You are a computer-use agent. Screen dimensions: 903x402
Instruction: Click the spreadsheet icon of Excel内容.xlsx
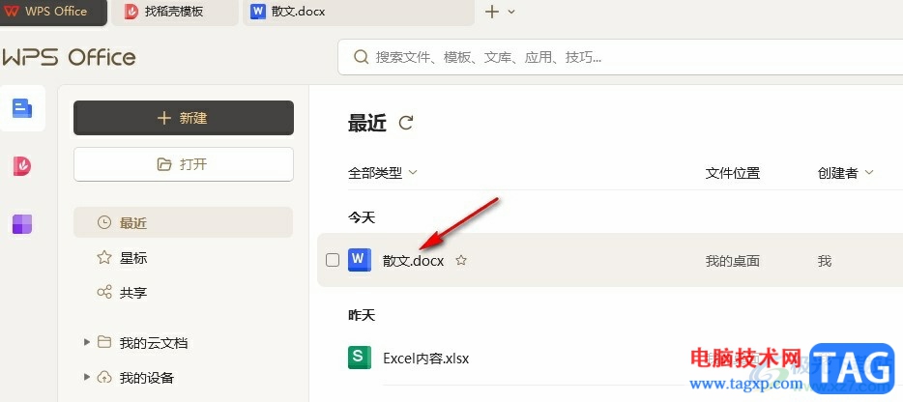(x=360, y=358)
